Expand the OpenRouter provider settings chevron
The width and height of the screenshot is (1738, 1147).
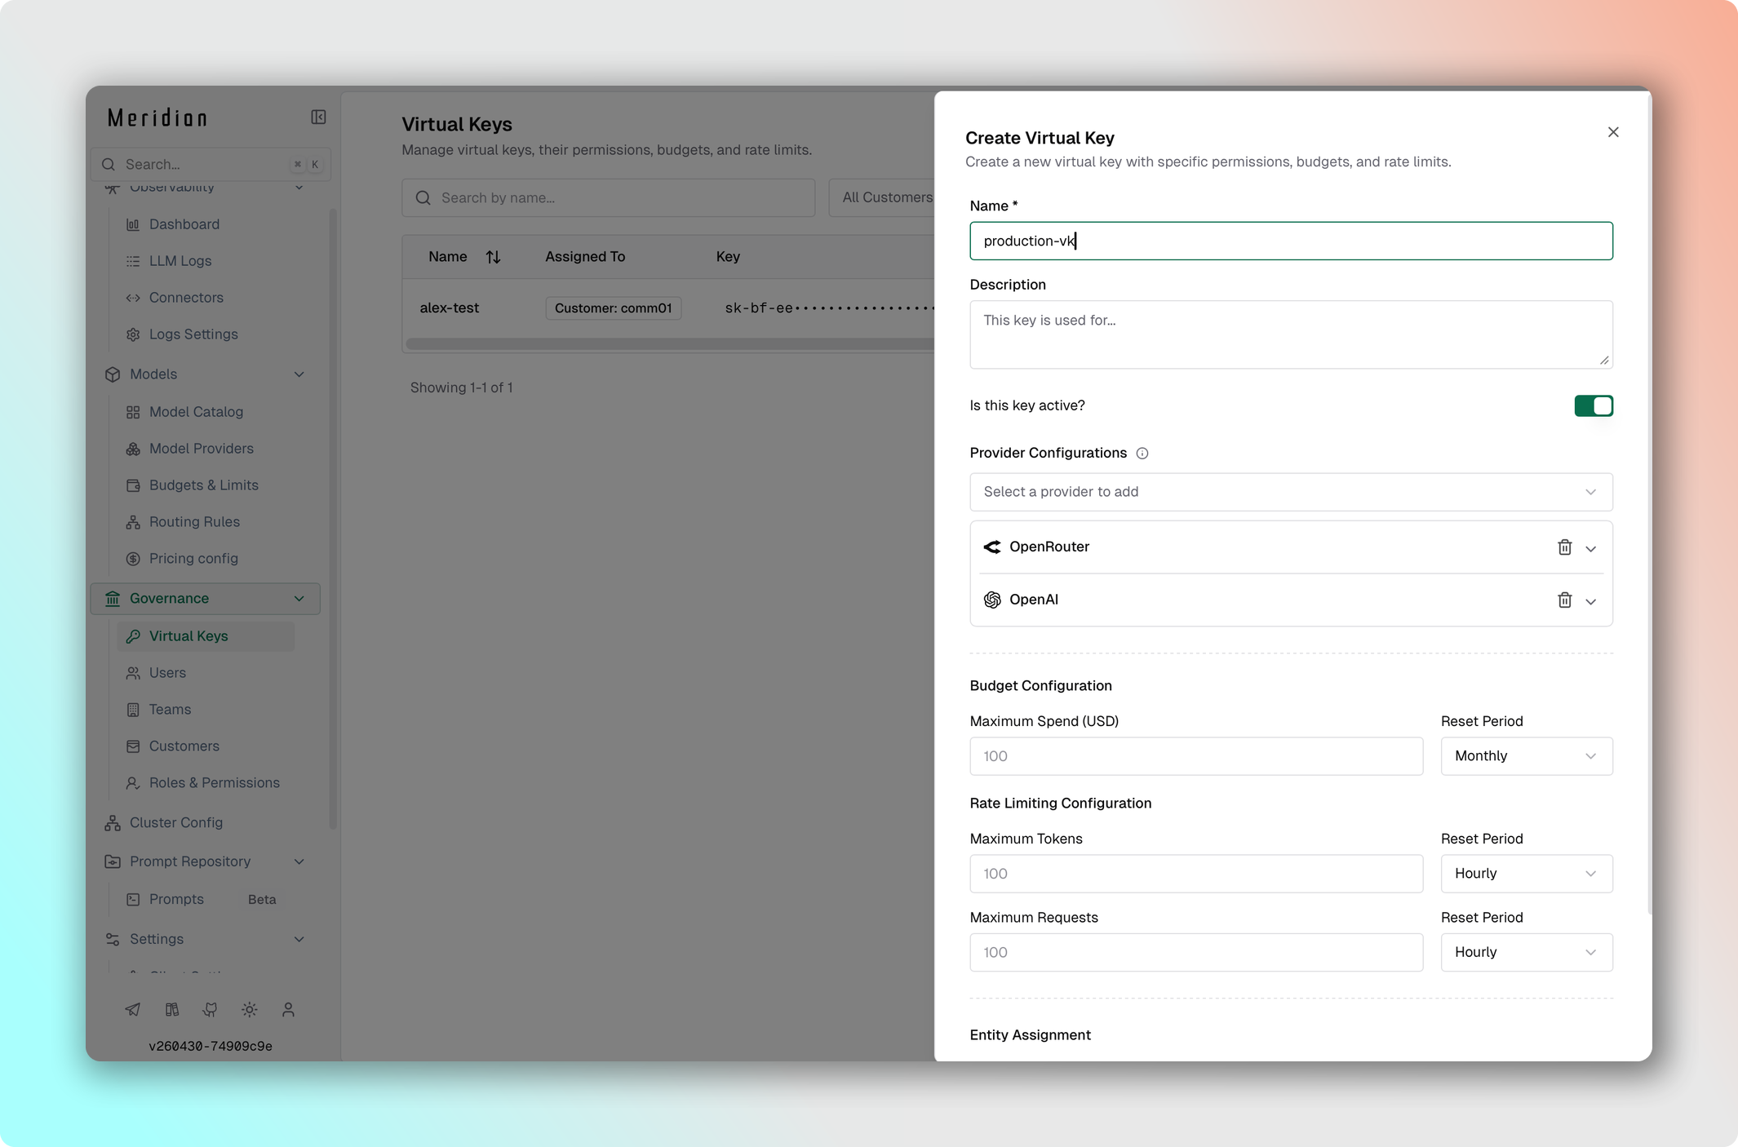[1590, 549]
